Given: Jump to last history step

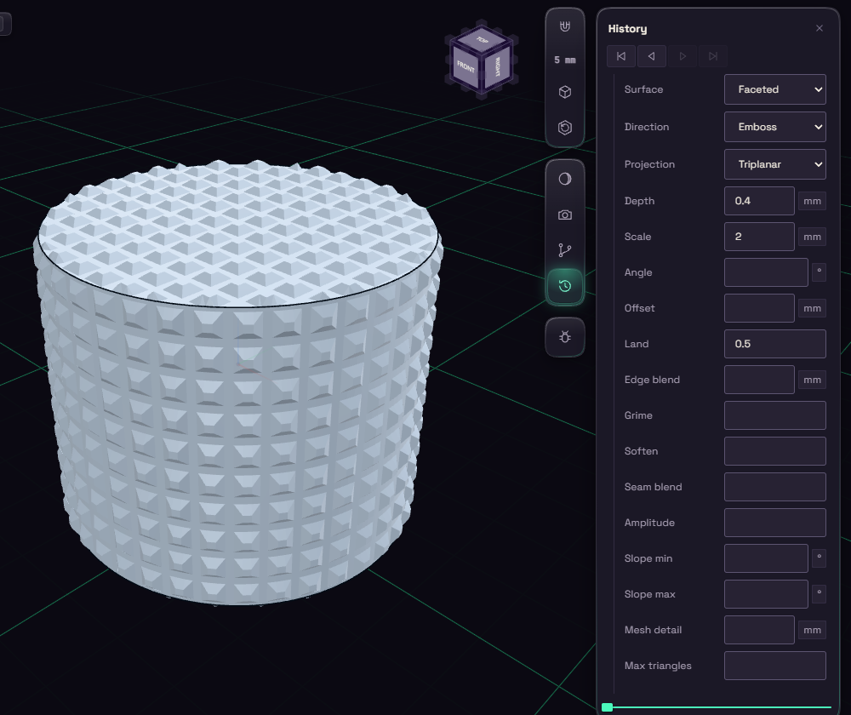Looking at the screenshot, I should (712, 56).
